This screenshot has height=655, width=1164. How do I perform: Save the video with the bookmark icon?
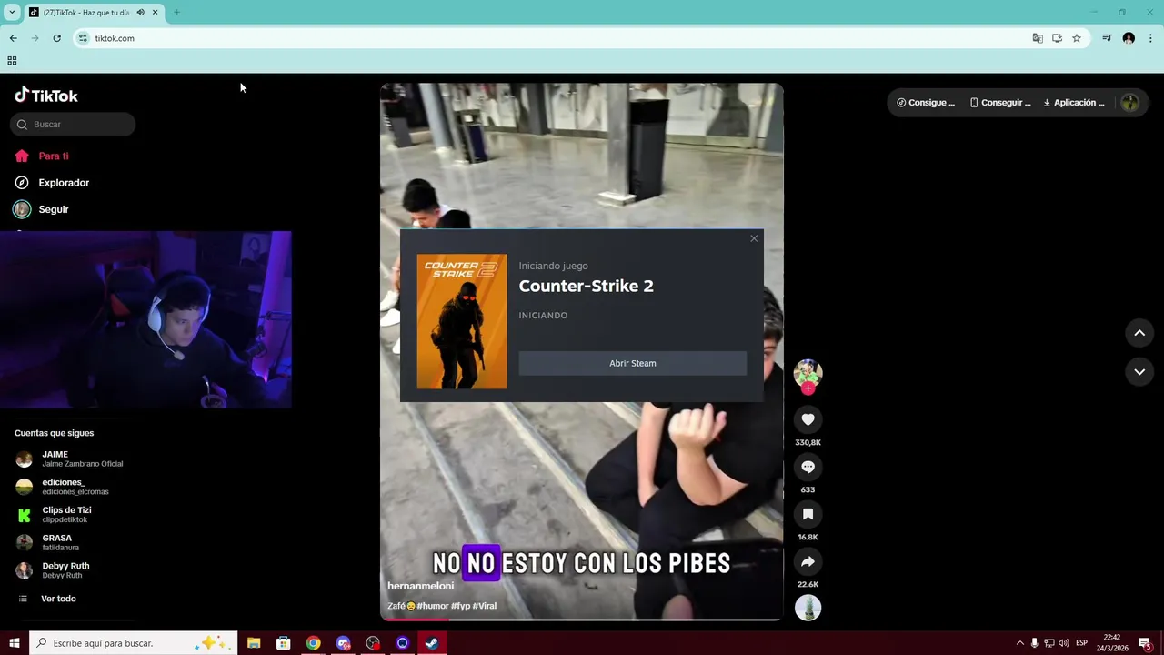pyautogui.click(x=808, y=514)
